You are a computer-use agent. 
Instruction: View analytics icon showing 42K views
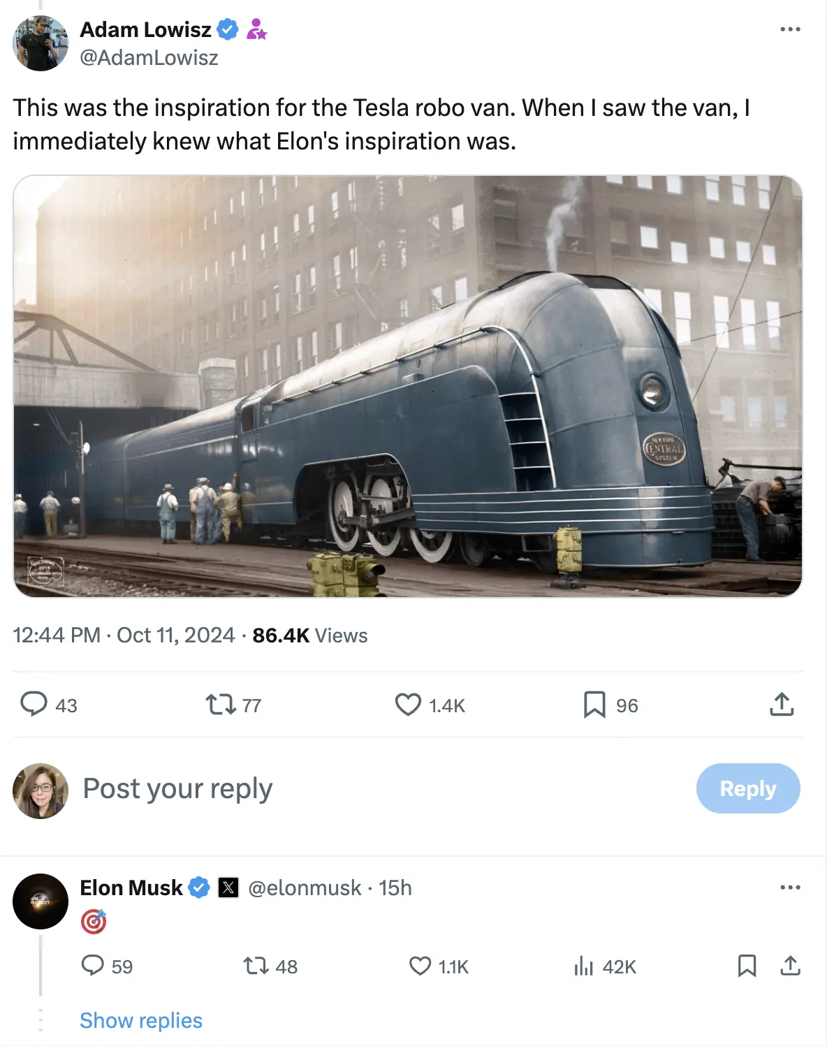[x=583, y=966]
